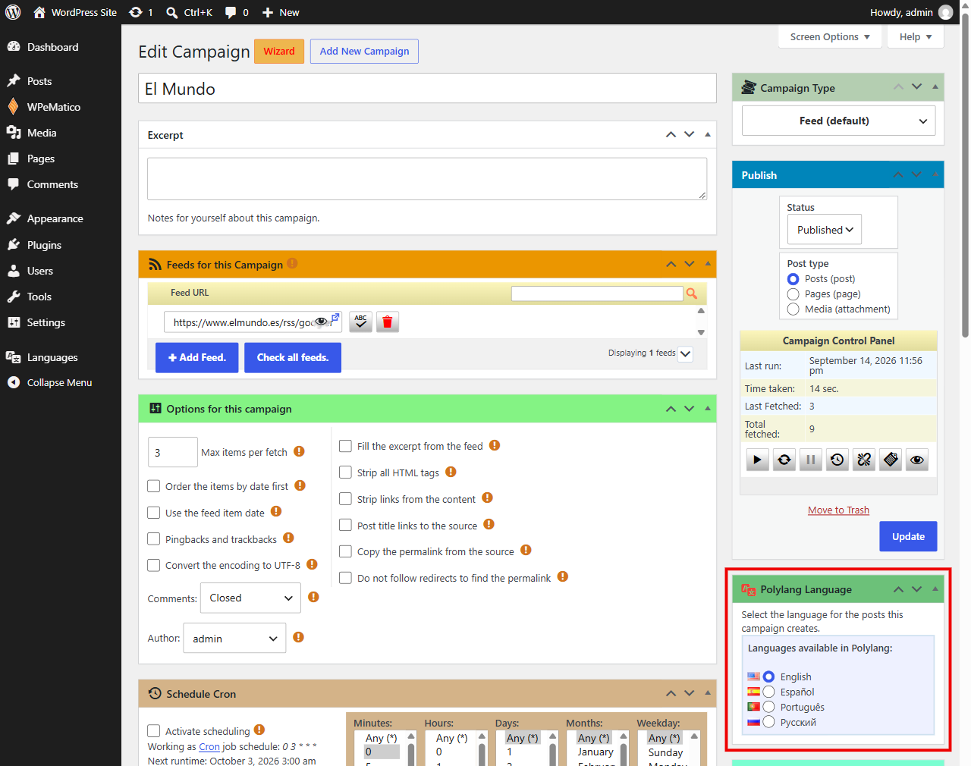
Task: Click the help icon next to Feeds for this Campaign
Action: pyautogui.click(x=292, y=264)
